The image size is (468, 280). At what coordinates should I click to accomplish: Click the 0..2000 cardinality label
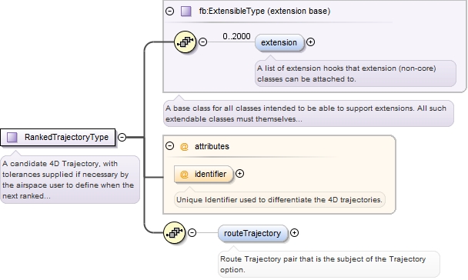tap(236, 36)
